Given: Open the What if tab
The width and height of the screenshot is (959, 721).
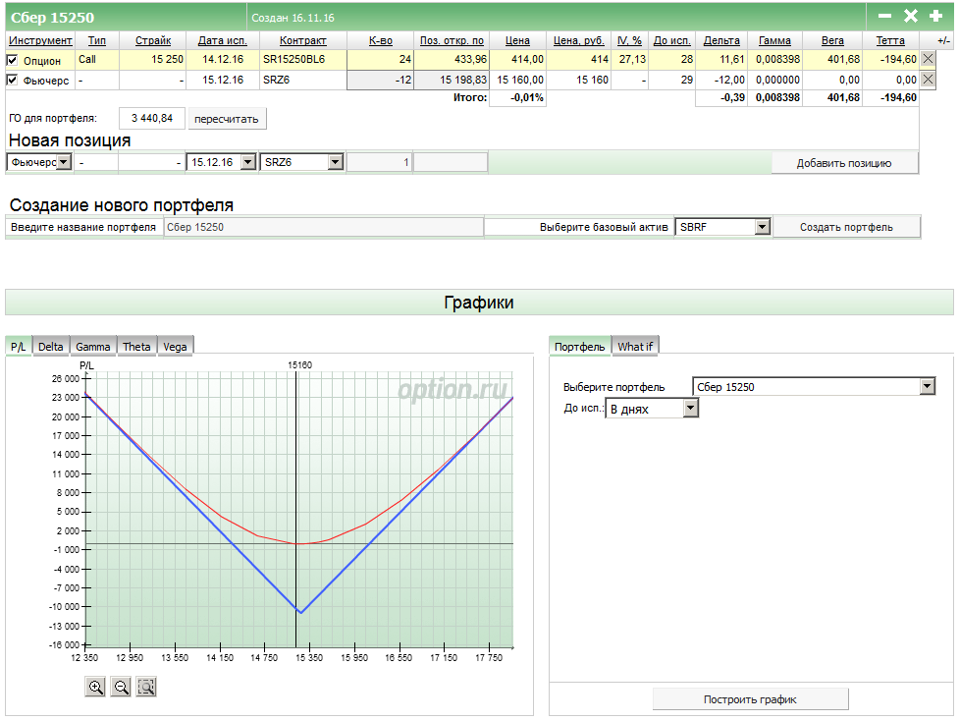Looking at the screenshot, I should click(636, 346).
